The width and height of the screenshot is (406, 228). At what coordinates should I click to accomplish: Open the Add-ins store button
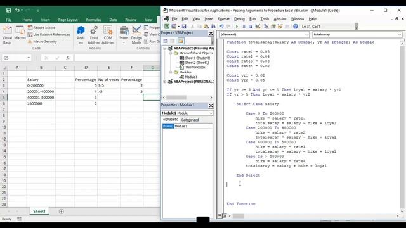click(81, 35)
